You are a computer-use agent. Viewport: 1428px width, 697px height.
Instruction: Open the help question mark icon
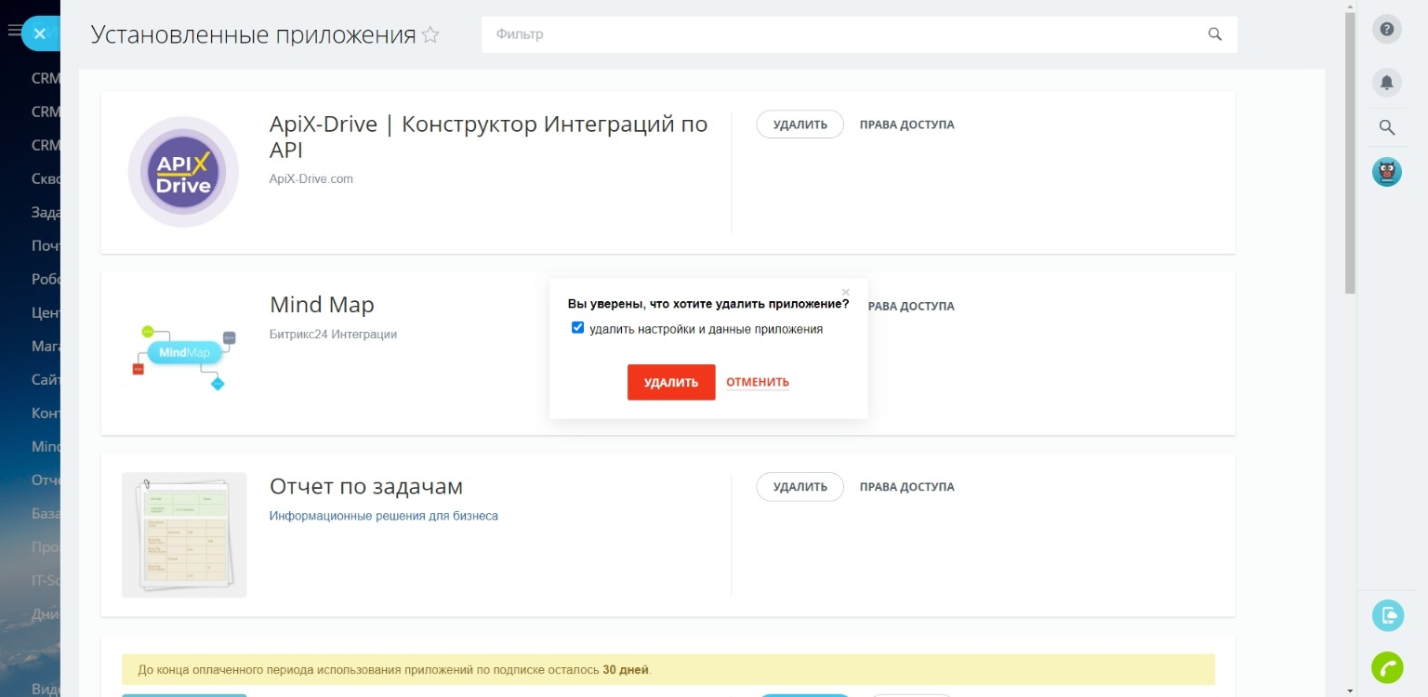(1386, 29)
